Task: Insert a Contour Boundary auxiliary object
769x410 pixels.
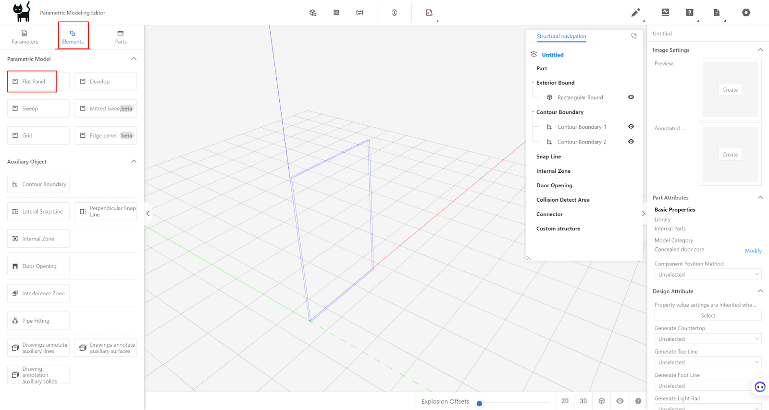Action: [38, 184]
